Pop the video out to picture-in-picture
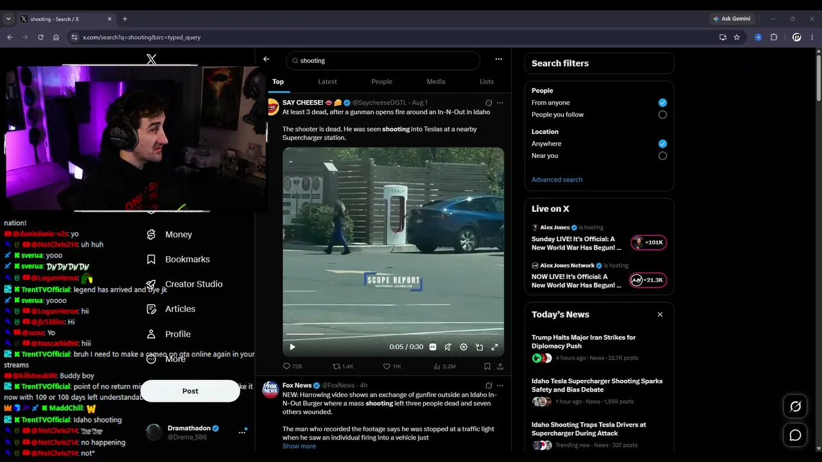The image size is (822, 462). tap(479, 347)
